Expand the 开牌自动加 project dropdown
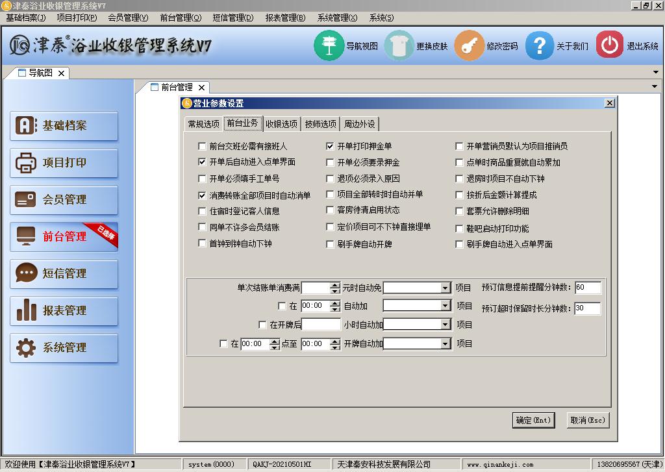665x472 pixels. [445, 344]
